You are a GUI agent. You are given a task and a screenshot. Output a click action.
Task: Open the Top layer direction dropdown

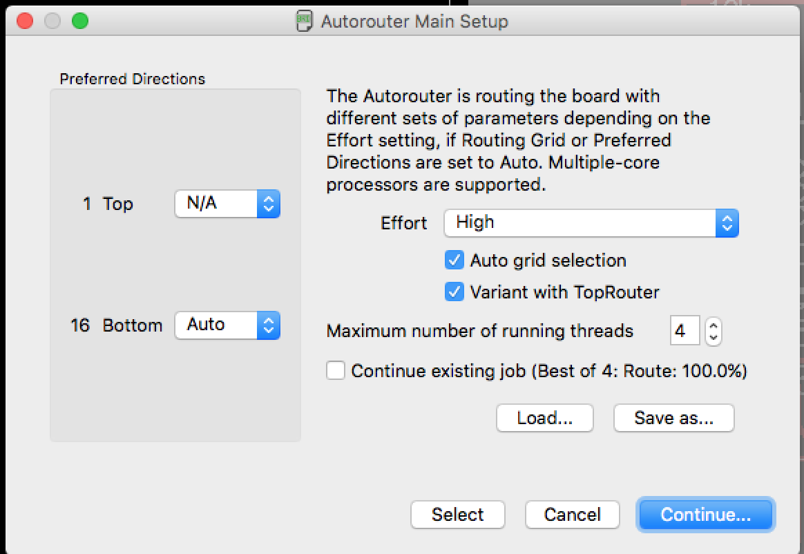[x=228, y=204]
